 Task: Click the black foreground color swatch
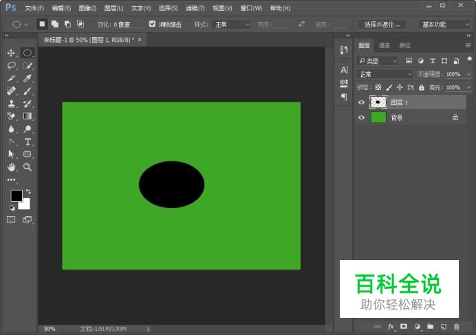(x=16, y=196)
